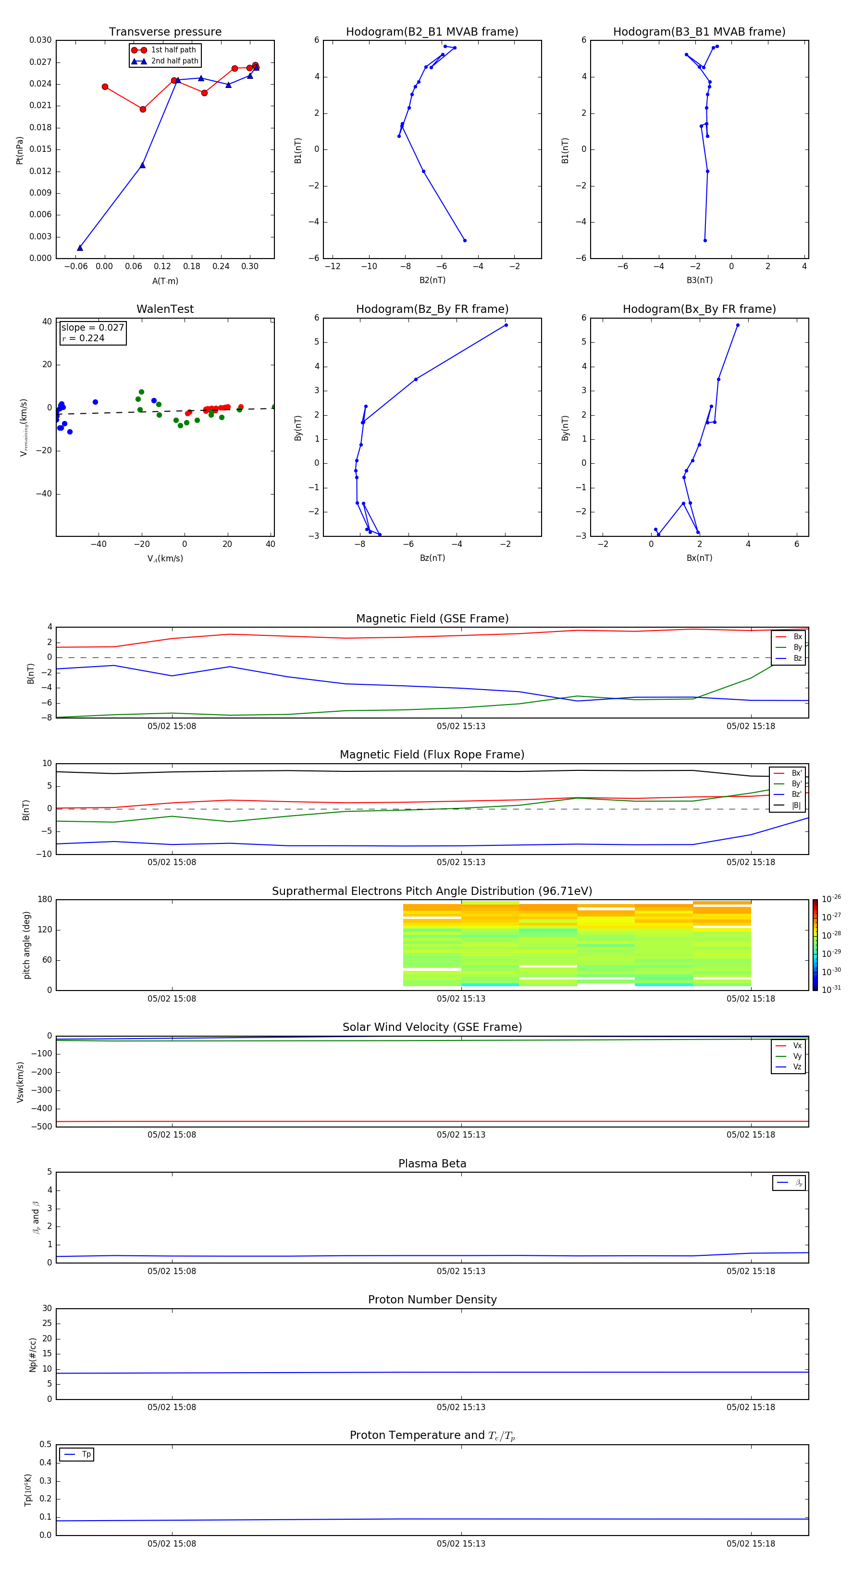This screenshot has width=865, height=1586.
Task: Click 'Magnetic Field (Flux Rope Frame)' title
Action: point(432,755)
